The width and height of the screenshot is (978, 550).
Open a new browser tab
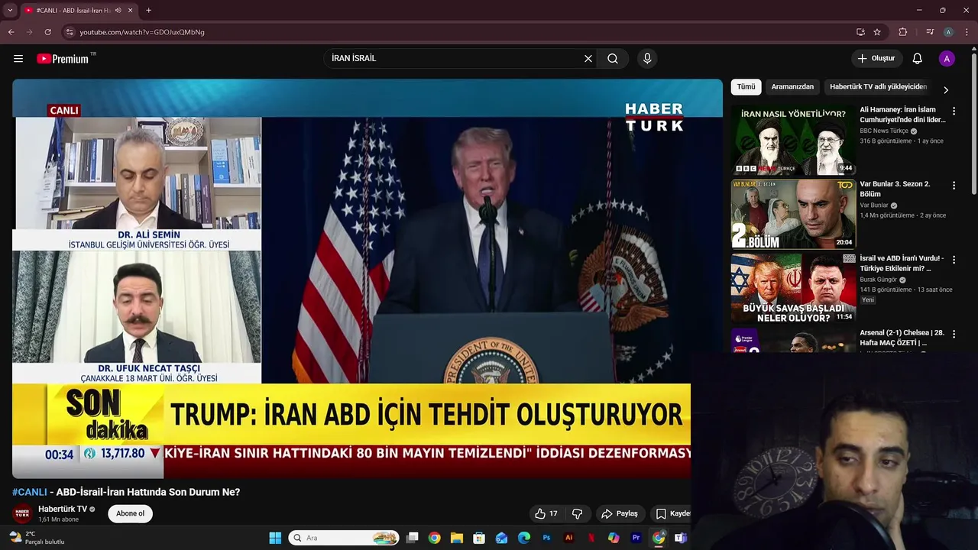(148, 11)
